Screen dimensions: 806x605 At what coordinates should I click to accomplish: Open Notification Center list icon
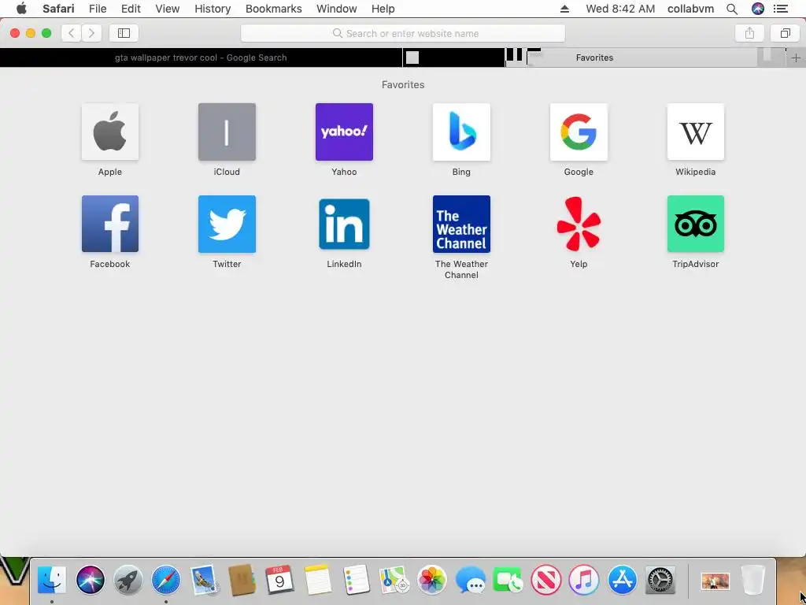pyautogui.click(x=781, y=9)
